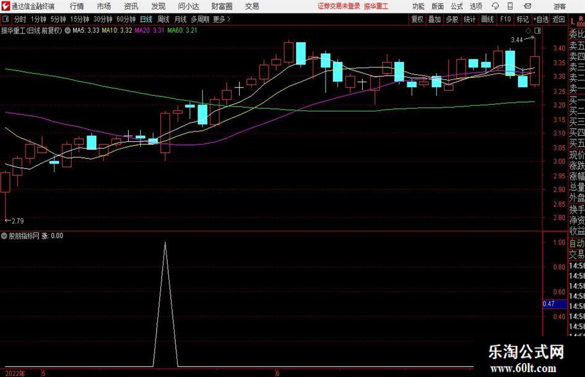Click the 股朋指标网 indicator name label
585x377 pixels.
[24, 236]
